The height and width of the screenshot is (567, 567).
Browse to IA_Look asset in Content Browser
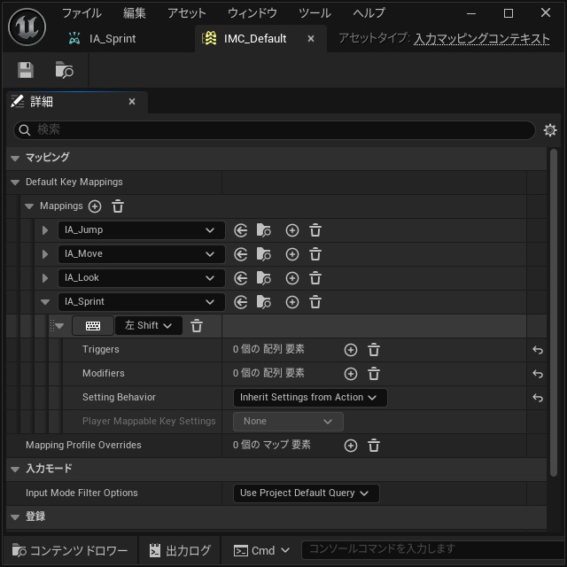tap(264, 278)
